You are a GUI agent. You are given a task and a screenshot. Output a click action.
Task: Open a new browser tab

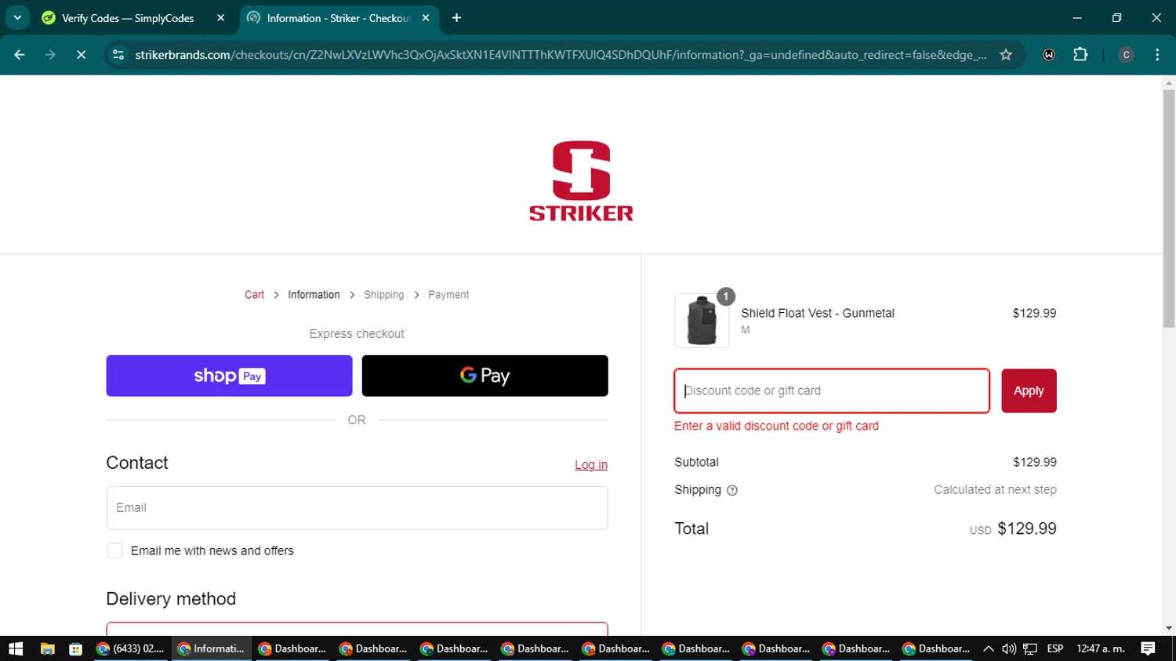tap(456, 18)
